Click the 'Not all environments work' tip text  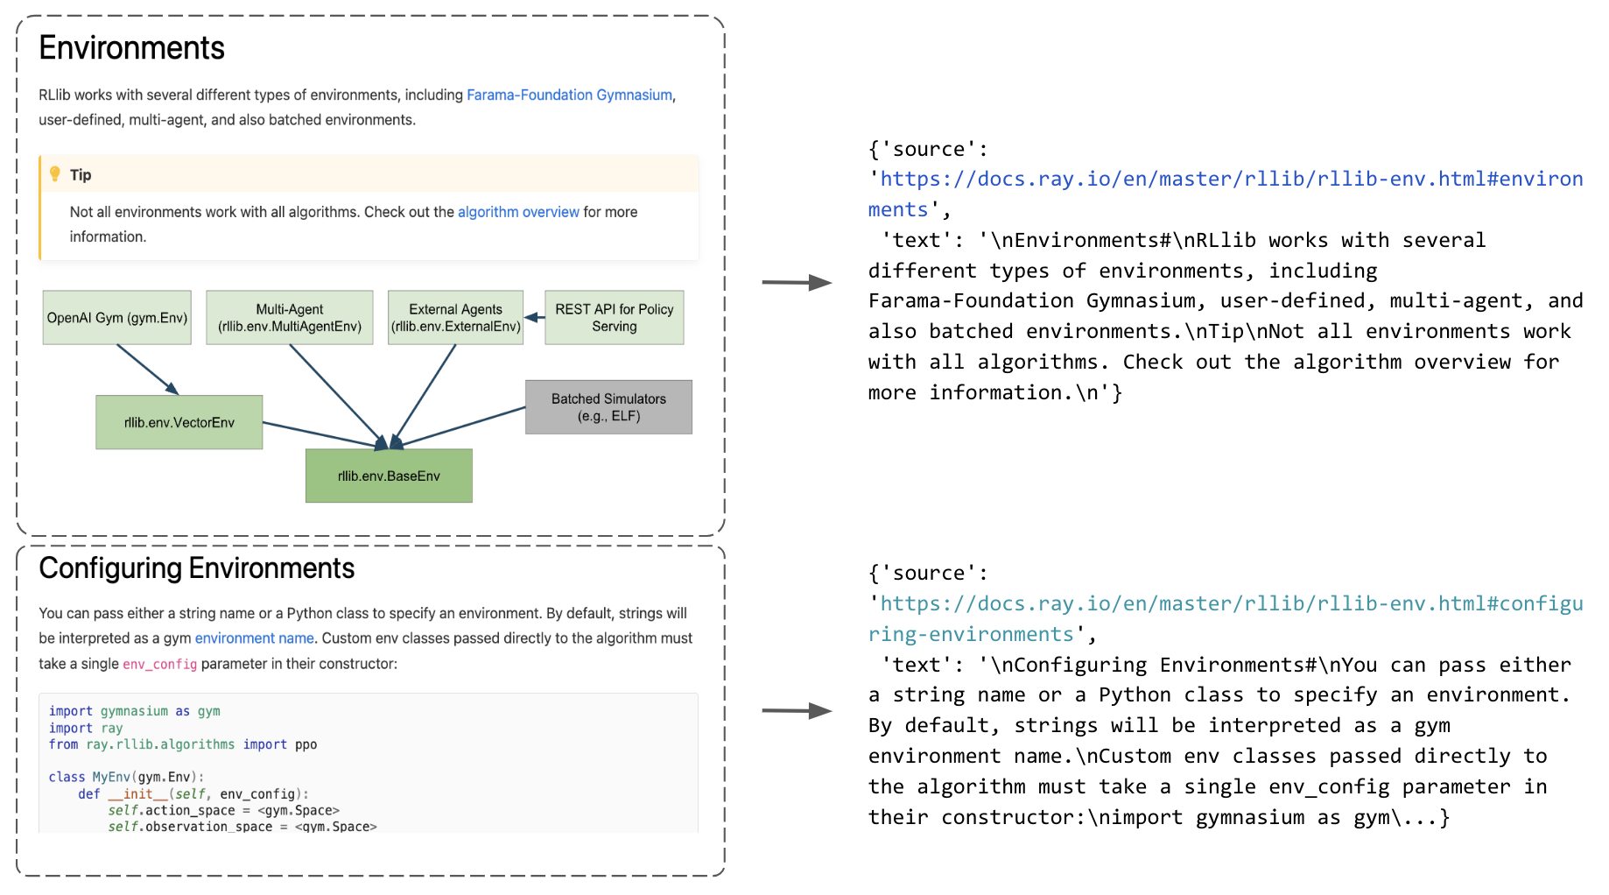click(354, 224)
